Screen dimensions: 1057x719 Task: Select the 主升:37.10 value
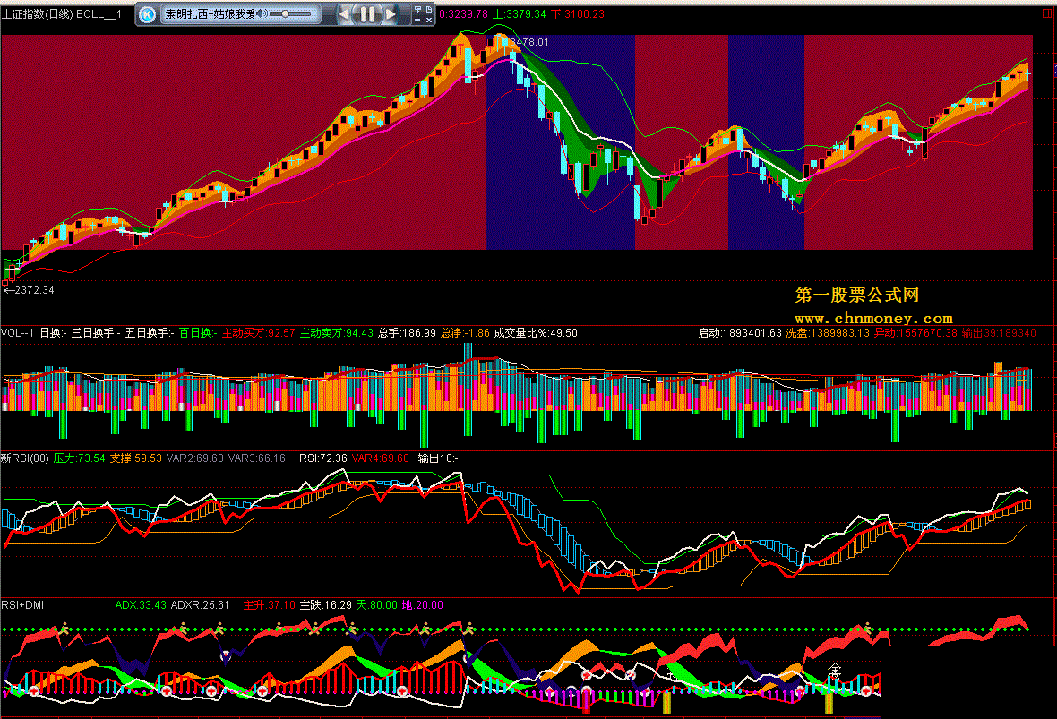pos(269,605)
